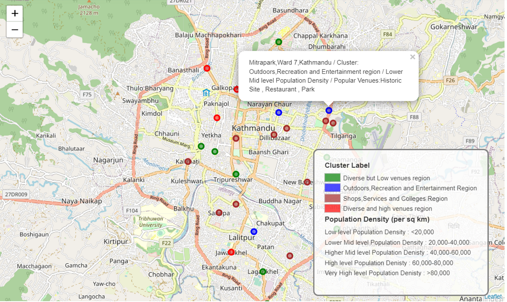Select the green marker near Basundhara

pyautogui.click(x=278, y=42)
